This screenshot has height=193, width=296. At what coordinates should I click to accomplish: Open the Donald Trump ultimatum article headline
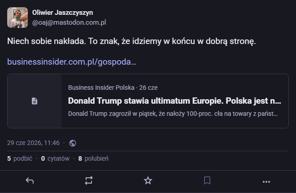(x=174, y=101)
